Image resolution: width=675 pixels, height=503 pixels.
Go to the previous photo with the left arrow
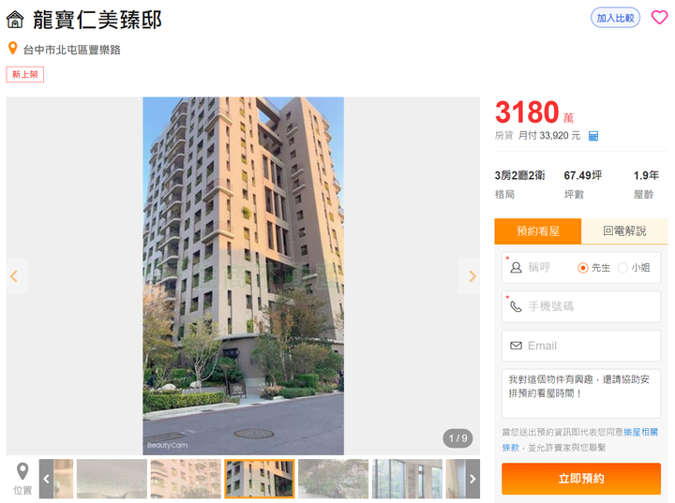point(14,275)
